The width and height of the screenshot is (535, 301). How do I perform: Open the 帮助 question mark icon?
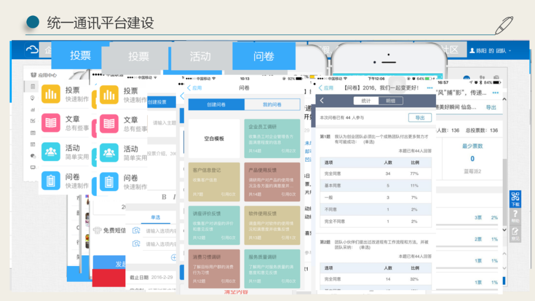[x=515, y=216]
